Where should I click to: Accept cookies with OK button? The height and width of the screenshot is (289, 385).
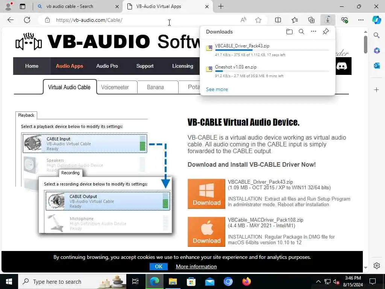159,266
